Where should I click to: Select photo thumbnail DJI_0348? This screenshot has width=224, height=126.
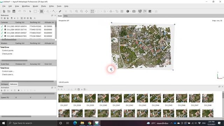coord(208,98)
